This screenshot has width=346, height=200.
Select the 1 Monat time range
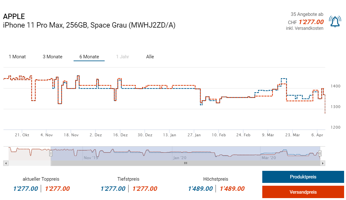(x=17, y=57)
